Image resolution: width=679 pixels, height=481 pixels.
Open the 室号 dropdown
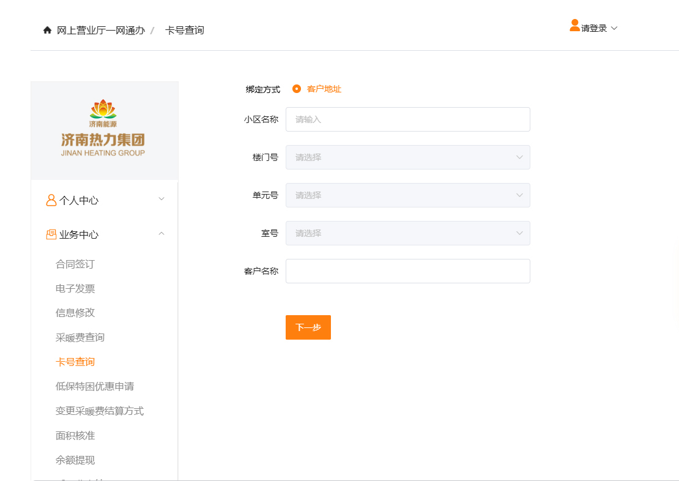click(408, 233)
